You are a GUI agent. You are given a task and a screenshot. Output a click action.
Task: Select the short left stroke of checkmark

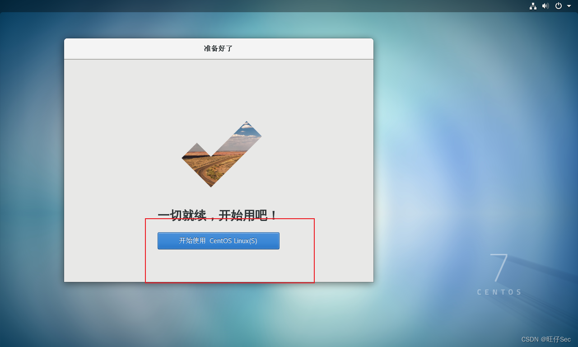(x=196, y=158)
